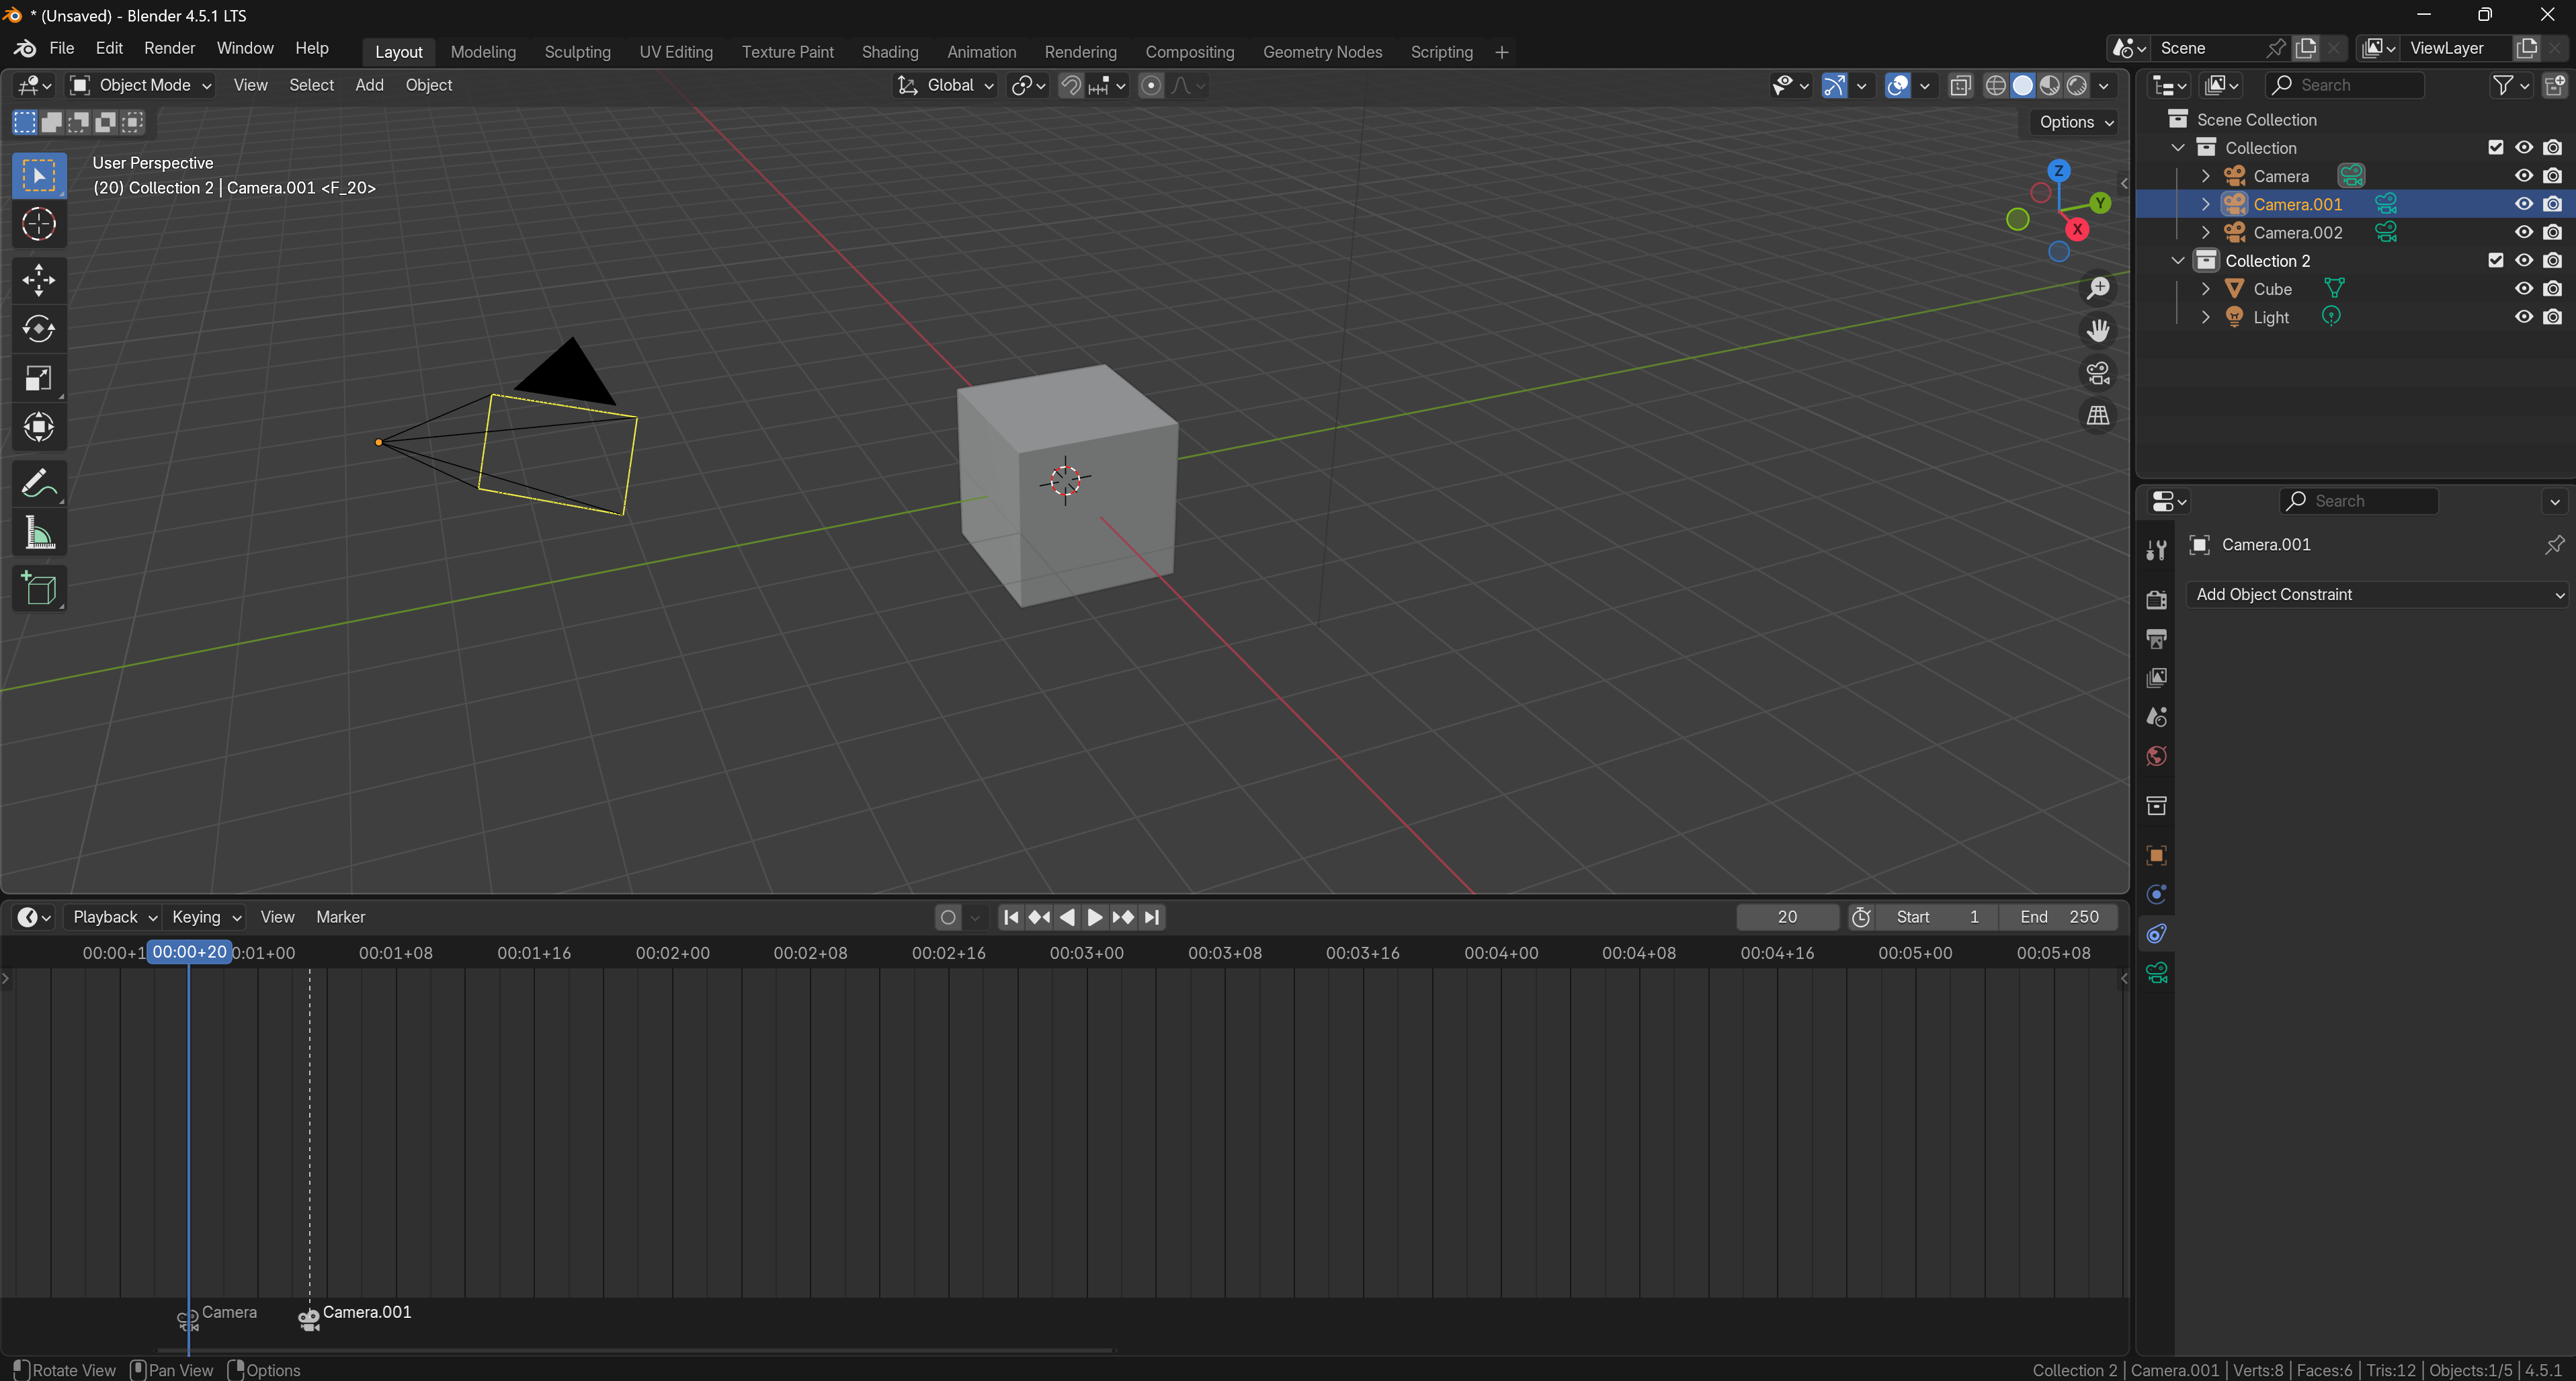
Task: Open the Render properties tab
Action: coord(2157,599)
